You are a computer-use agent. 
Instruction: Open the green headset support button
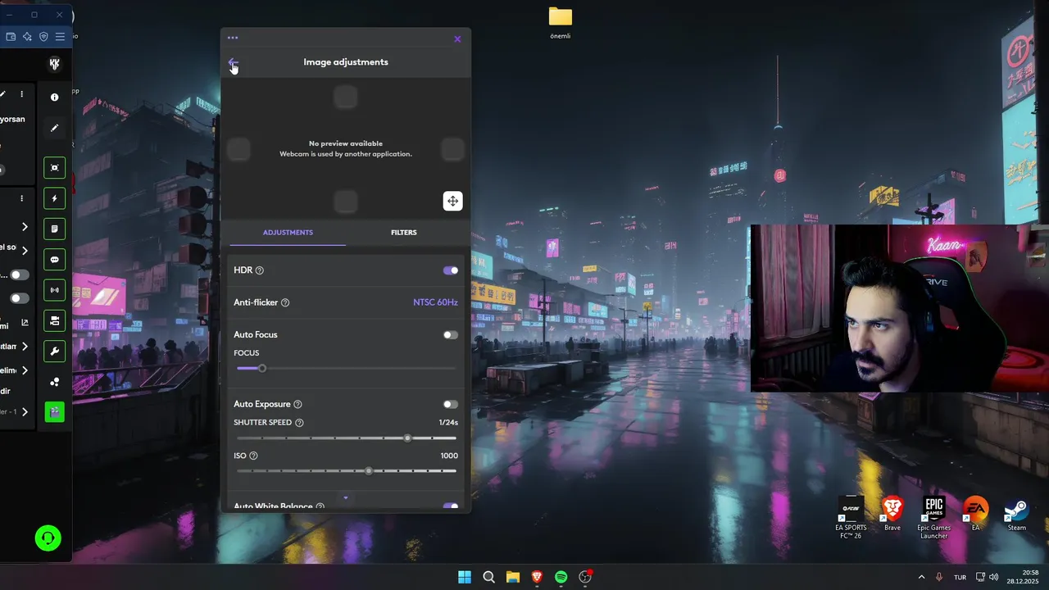coord(48,538)
